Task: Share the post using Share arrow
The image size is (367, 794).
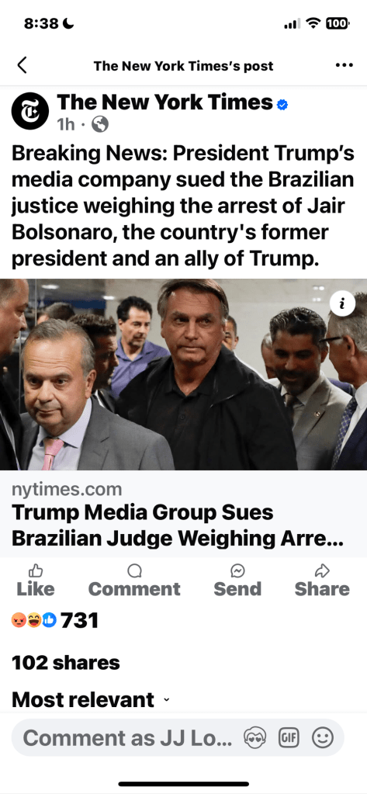Action: tap(322, 581)
